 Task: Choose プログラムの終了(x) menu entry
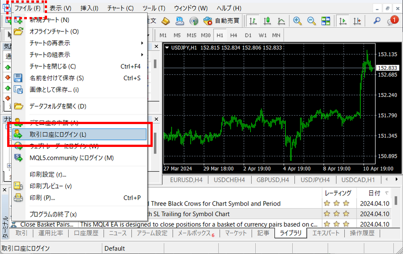point(79,214)
